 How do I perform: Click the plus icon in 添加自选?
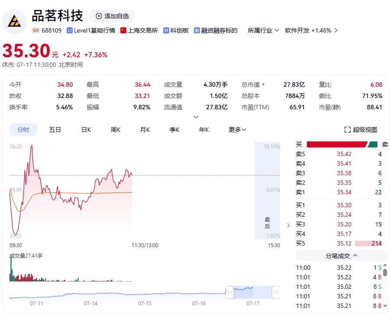[x=99, y=16]
